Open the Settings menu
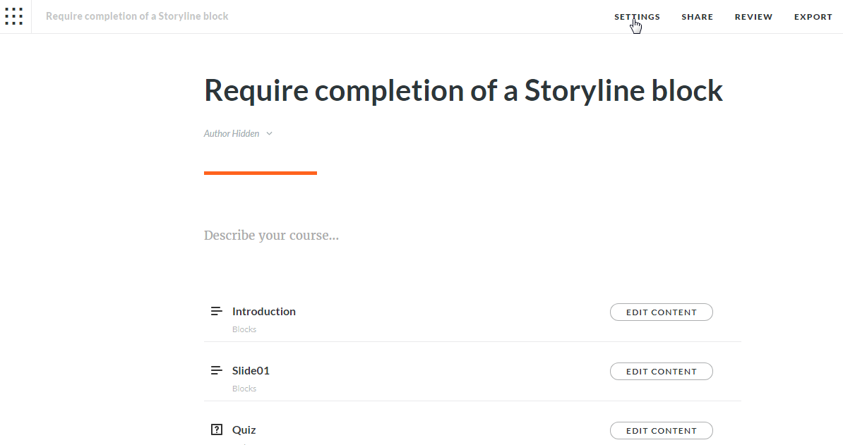This screenshot has width=843, height=445. [x=637, y=17]
